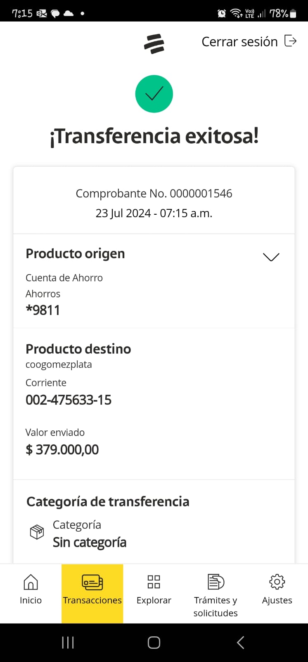
Task: Select the Inicio tab label
Action: click(x=31, y=600)
